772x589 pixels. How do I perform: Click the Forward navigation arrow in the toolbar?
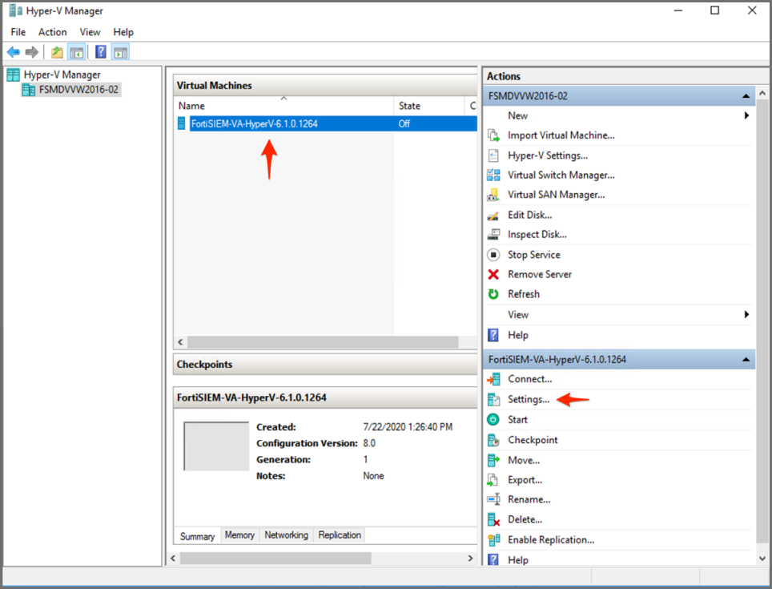pos(30,51)
